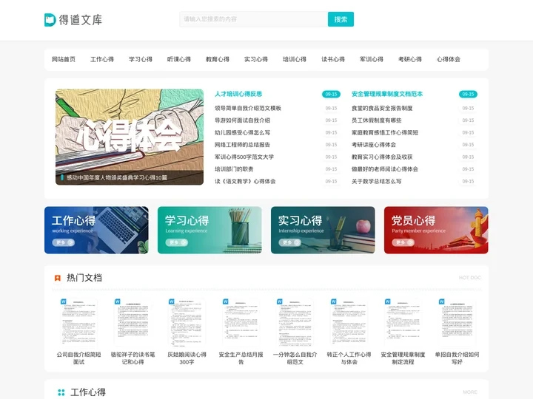Open 心得体会 navigation item
533x399 pixels.
pyautogui.click(x=449, y=59)
